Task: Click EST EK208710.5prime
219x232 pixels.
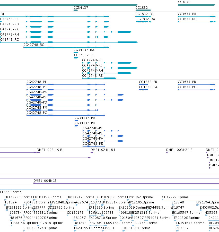Action: 103,218
